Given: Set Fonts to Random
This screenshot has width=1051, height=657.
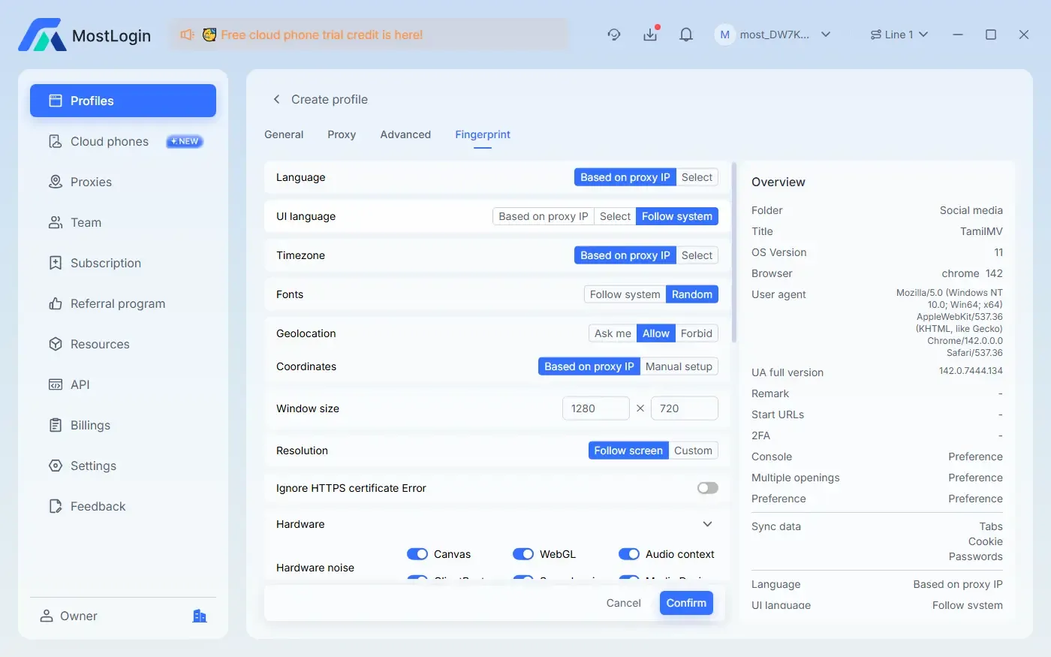Looking at the screenshot, I should [x=691, y=294].
